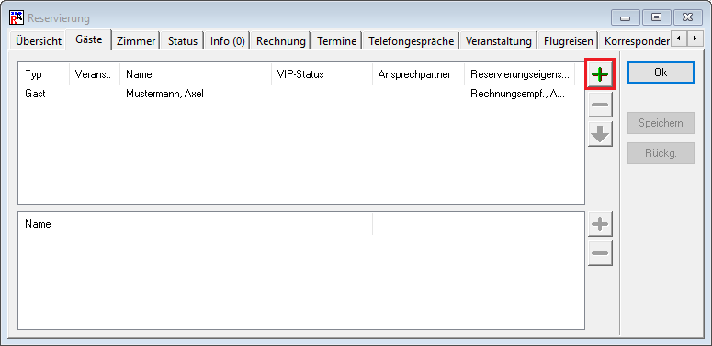Click the gray down arrow button
Screen dimensions: 712x346
click(600, 134)
